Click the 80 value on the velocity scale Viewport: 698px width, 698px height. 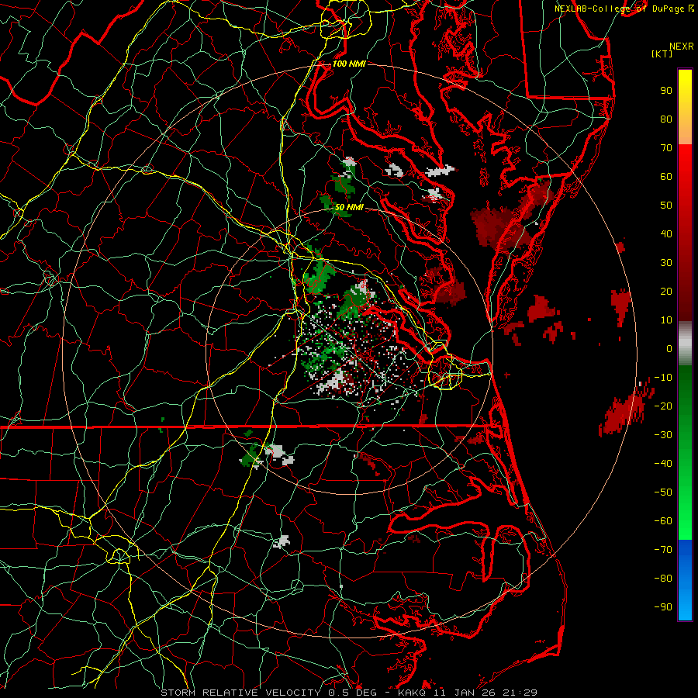click(x=666, y=119)
